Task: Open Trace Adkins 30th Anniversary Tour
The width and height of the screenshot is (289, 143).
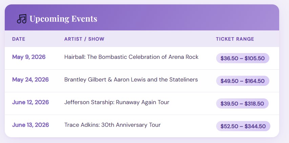Action: (112, 125)
